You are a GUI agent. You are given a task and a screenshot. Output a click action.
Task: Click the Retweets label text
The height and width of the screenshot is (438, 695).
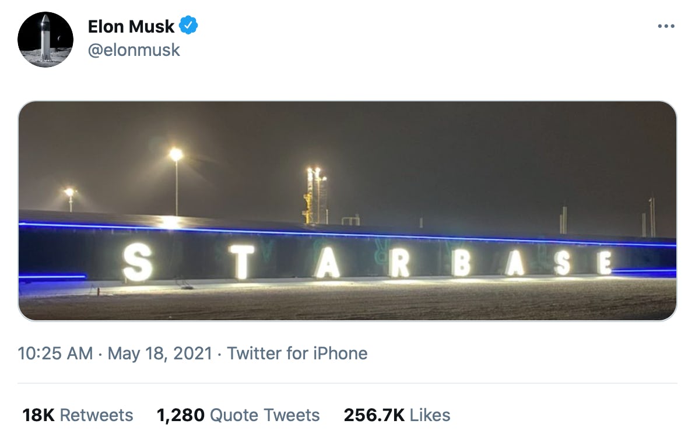coord(97,415)
